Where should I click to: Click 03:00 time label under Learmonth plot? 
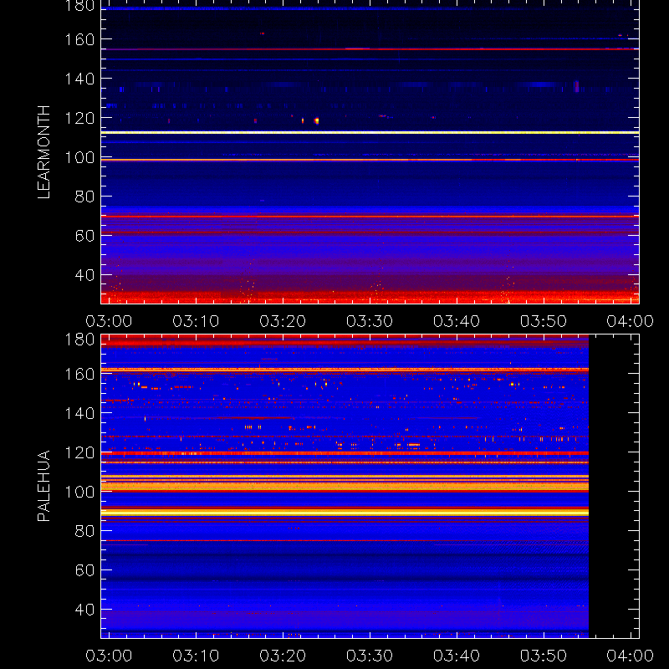[x=109, y=321]
